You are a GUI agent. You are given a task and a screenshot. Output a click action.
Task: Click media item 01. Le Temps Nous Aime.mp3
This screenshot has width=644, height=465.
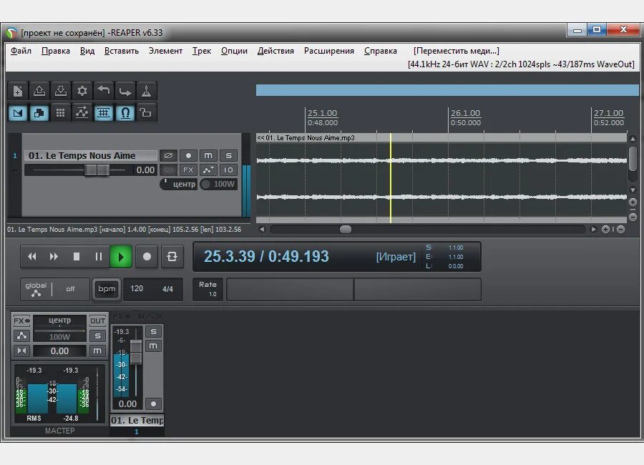(x=441, y=178)
